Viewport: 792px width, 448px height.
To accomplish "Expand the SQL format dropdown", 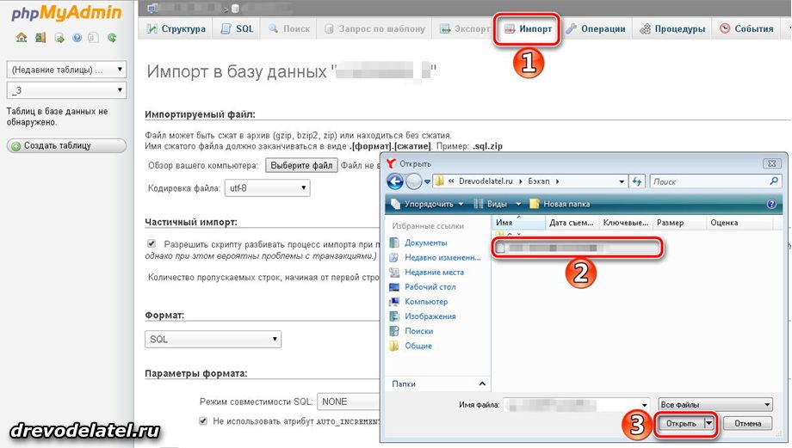I will tap(213, 340).
